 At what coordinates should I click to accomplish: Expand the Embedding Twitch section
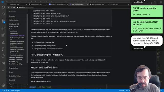[x=15, y=76]
